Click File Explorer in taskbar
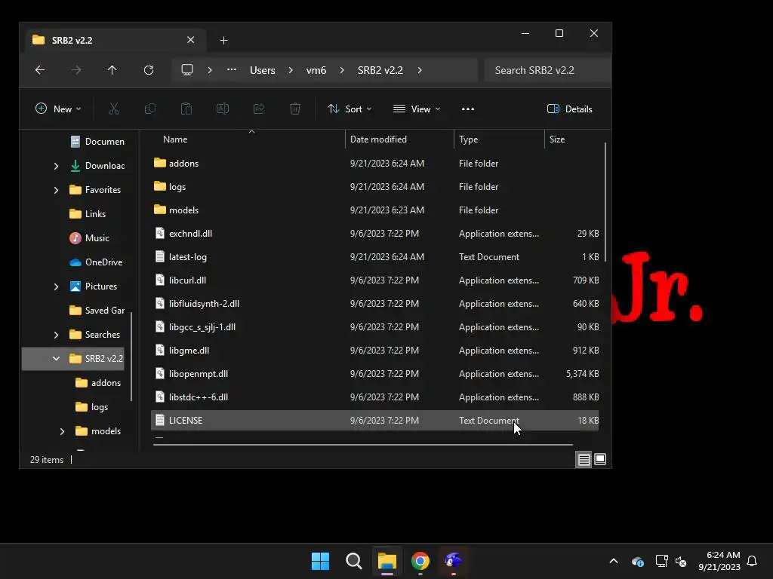This screenshot has width=773, height=579. [387, 561]
